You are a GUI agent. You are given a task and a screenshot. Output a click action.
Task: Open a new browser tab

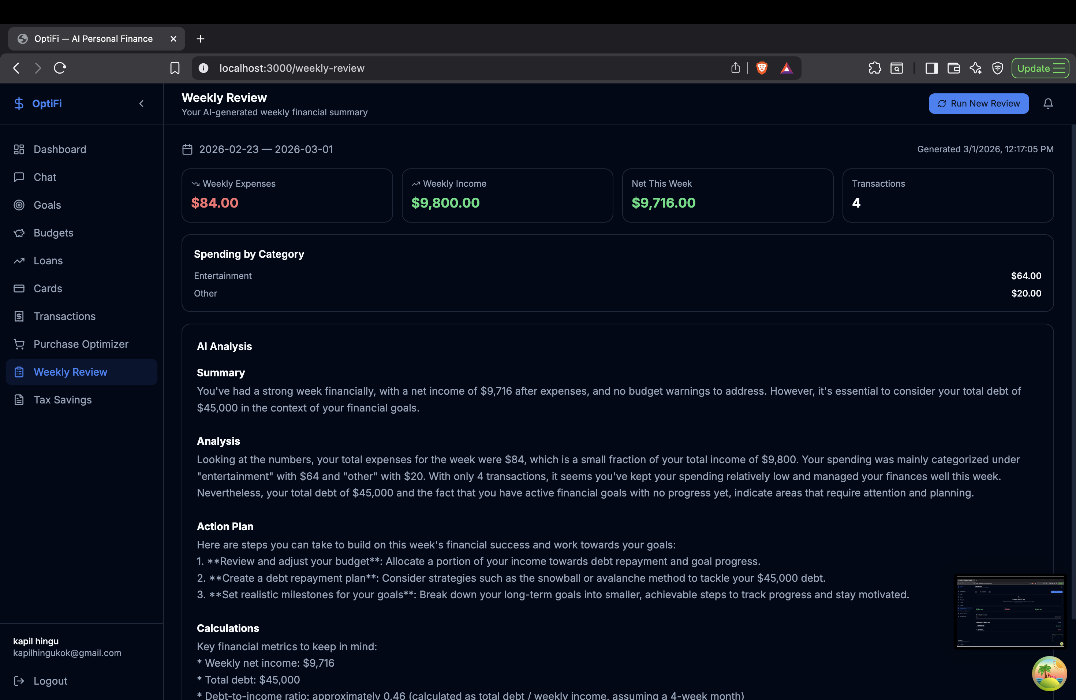(x=201, y=39)
